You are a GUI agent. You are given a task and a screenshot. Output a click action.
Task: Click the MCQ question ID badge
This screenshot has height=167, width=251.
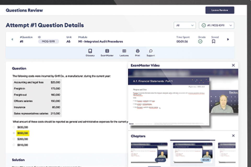click(x=48, y=41)
